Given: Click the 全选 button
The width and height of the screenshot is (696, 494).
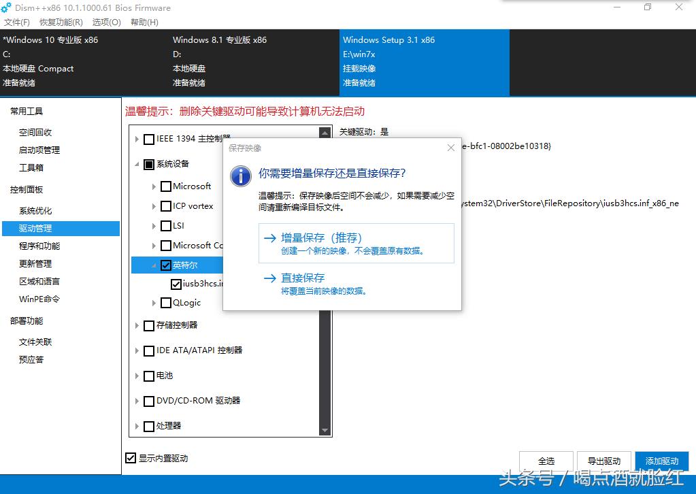Looking at the screenshot, I should [x=546, y=461].
